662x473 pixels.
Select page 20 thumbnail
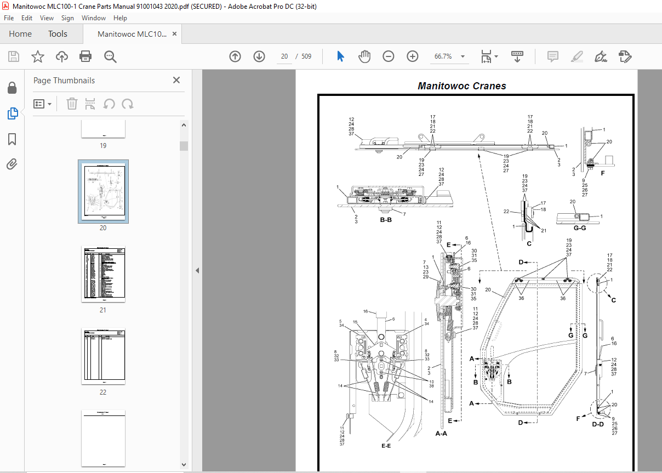tap(103, 192)
